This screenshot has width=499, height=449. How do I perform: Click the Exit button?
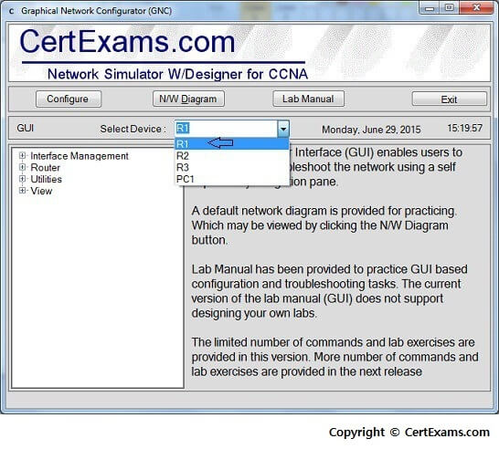449,99
